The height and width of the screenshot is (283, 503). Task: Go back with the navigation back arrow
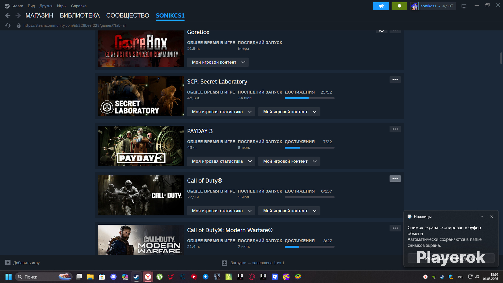pyautogui.click(x=8, y=16)
